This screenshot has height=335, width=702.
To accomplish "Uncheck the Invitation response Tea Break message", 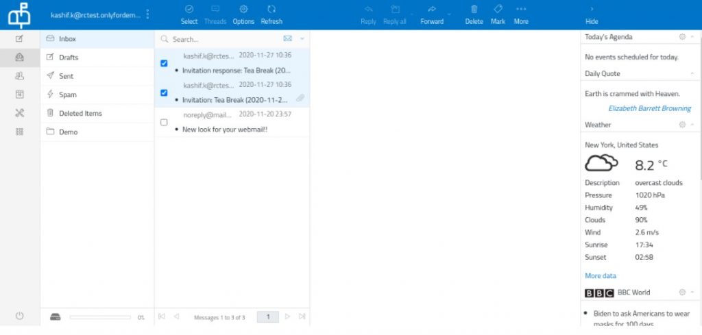I will [x=164, y=63].
